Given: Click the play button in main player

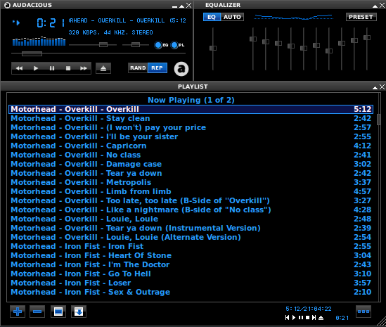Looking at the screenshot, I should tap(35, 68).
